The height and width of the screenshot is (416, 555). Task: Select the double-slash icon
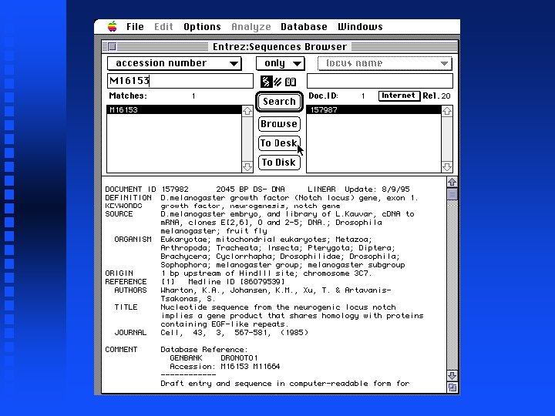[277, 82]
